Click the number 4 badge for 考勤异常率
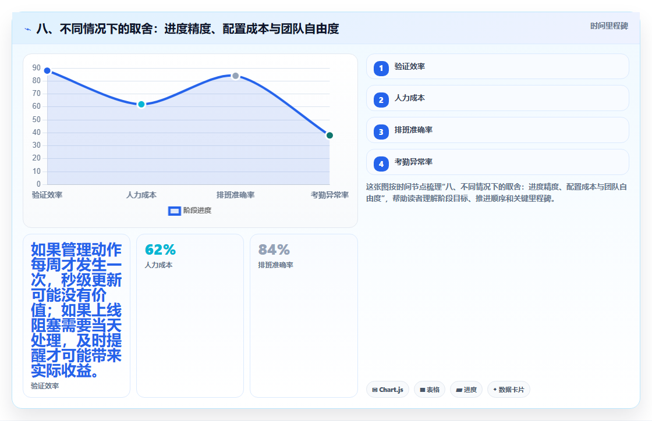Viewport: 652px width, 421px height. point(381,164)
